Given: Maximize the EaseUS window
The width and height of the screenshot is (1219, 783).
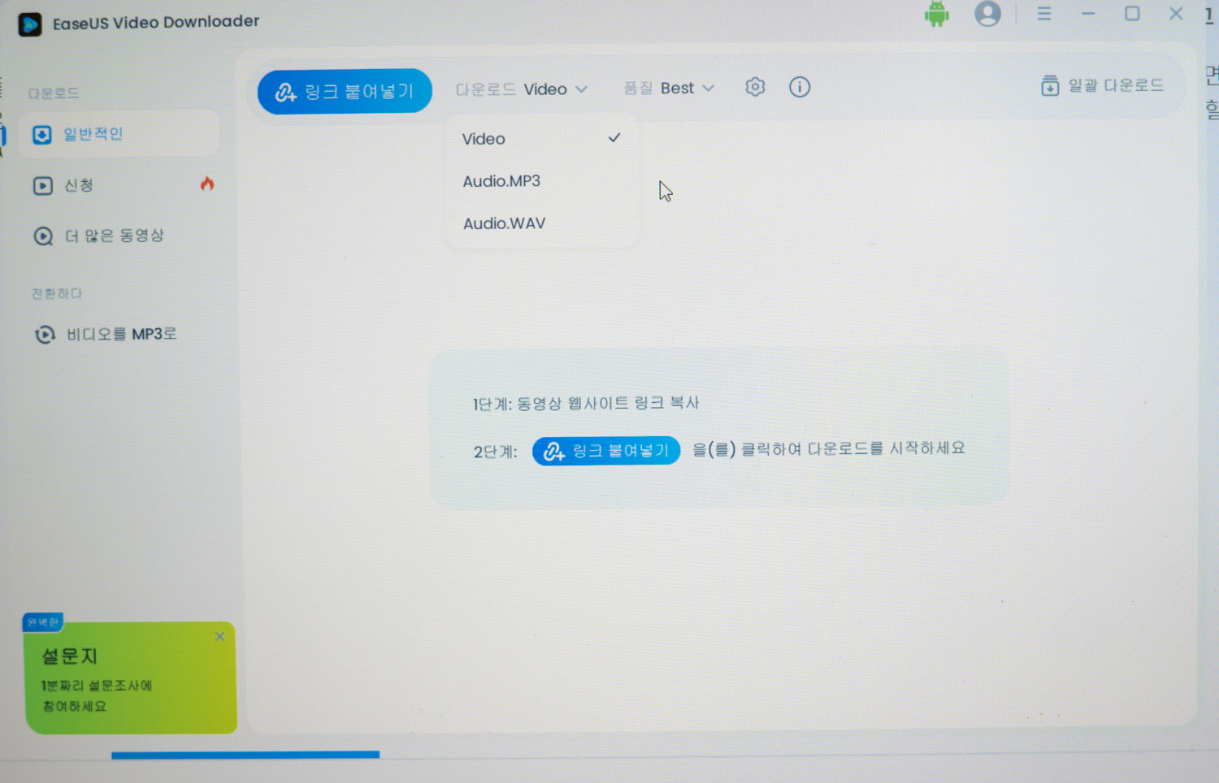Looking at the screenshot, I should (1132, 14).
